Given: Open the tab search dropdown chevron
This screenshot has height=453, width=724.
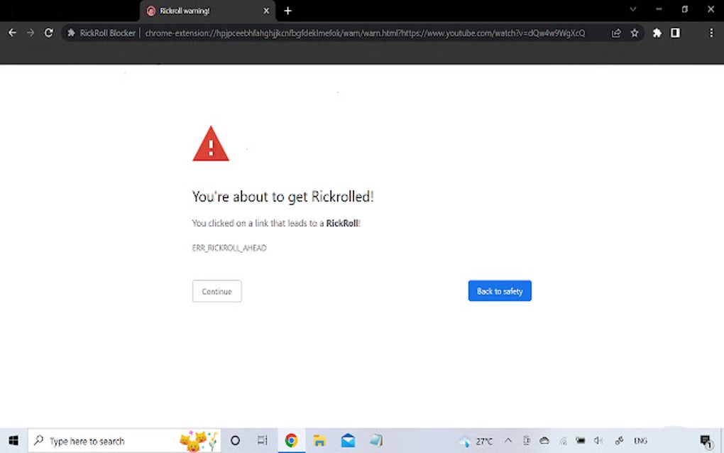Looking at the screenshot, I should click(x=632, y=10).
